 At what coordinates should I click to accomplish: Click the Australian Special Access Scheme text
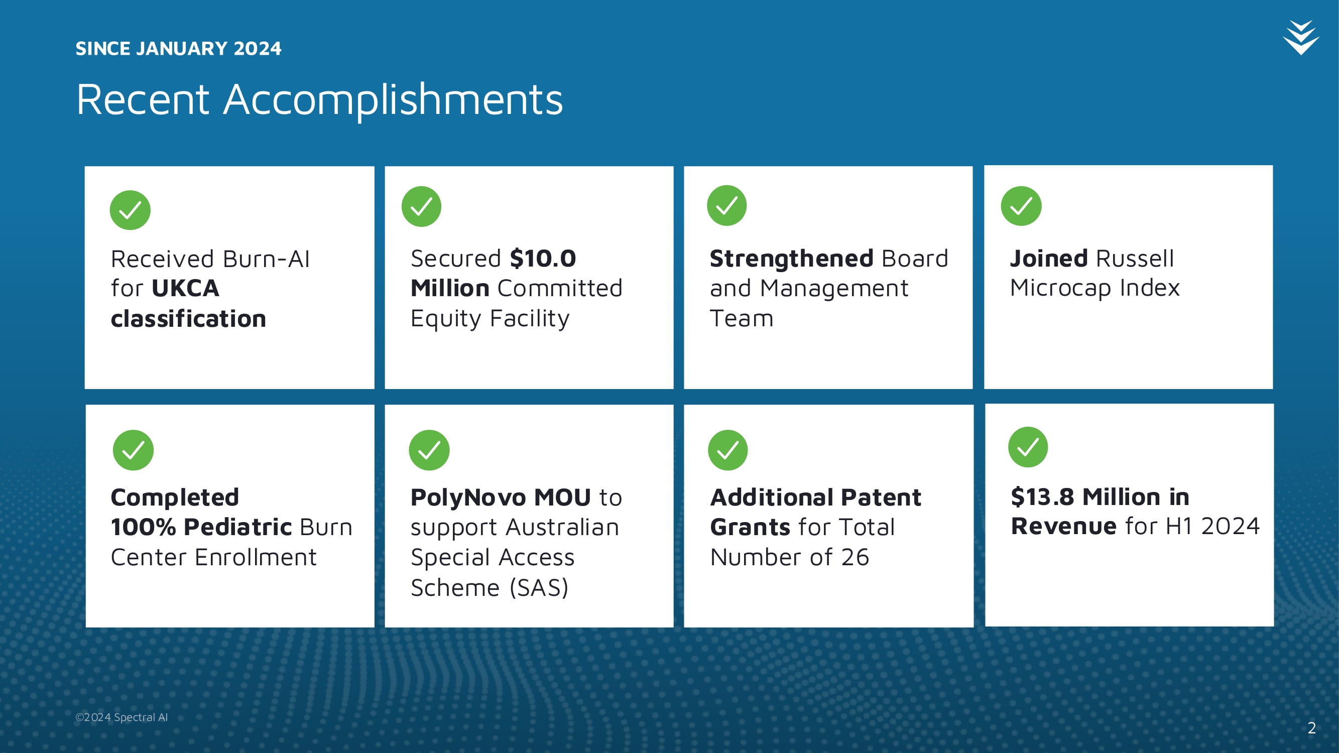pyautogui.click(x=516, y=543)
